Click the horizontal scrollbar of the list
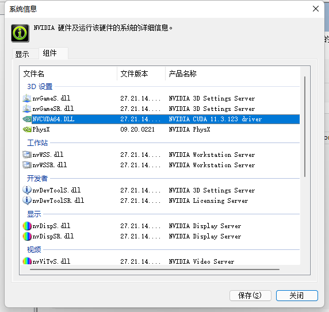The height and width of the screenshot is (312, 329). pyautogui.click(x=154, y=269)
